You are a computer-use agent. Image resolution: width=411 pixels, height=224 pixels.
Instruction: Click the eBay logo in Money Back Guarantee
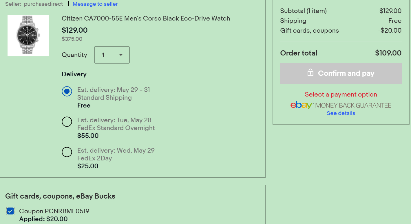(302, 105)
